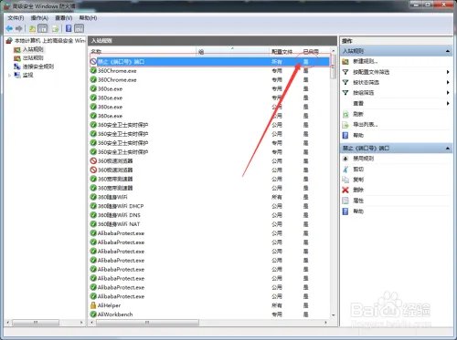
Task: Select the 禁止（端口号）端口 rule row
Action: click(x=209, y=62)
